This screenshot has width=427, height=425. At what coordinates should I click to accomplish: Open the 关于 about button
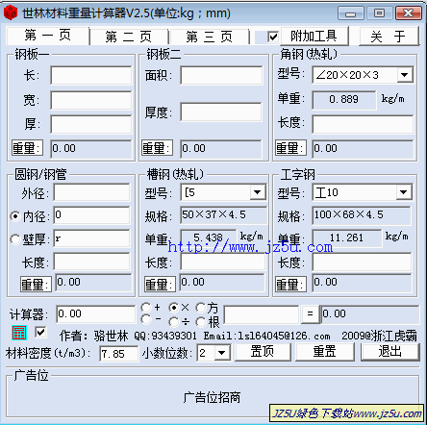tap(389, 37)
